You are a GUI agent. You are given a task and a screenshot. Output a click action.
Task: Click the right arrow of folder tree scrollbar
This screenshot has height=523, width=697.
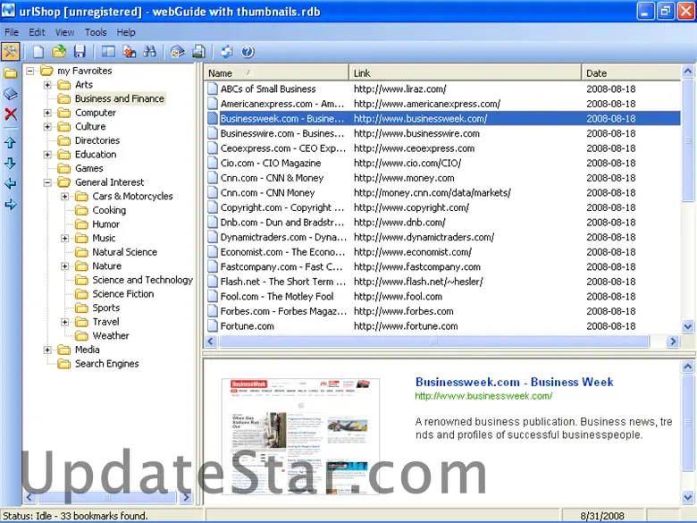(186, 497)
